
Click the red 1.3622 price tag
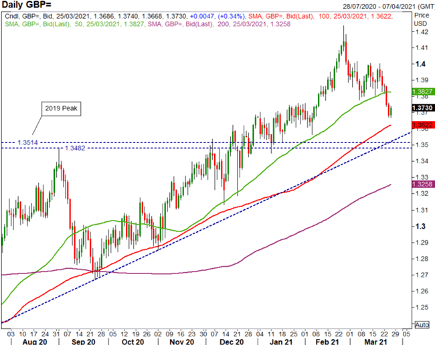(x=423, y=125)
